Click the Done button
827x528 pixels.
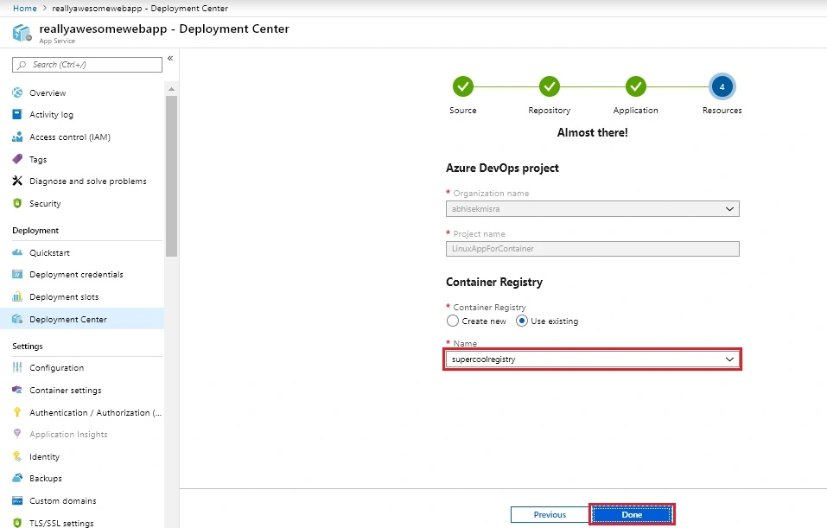[632, 514]
